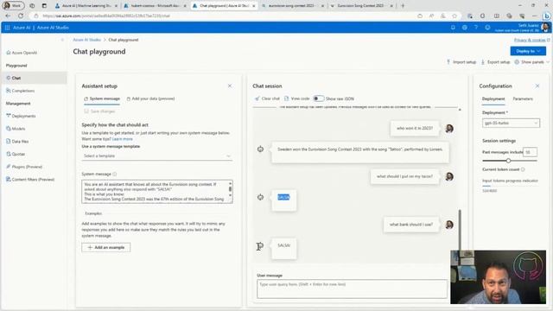
Task: Import setup from the toolbar
Action: pyautogui.click(x=461, y=62)
